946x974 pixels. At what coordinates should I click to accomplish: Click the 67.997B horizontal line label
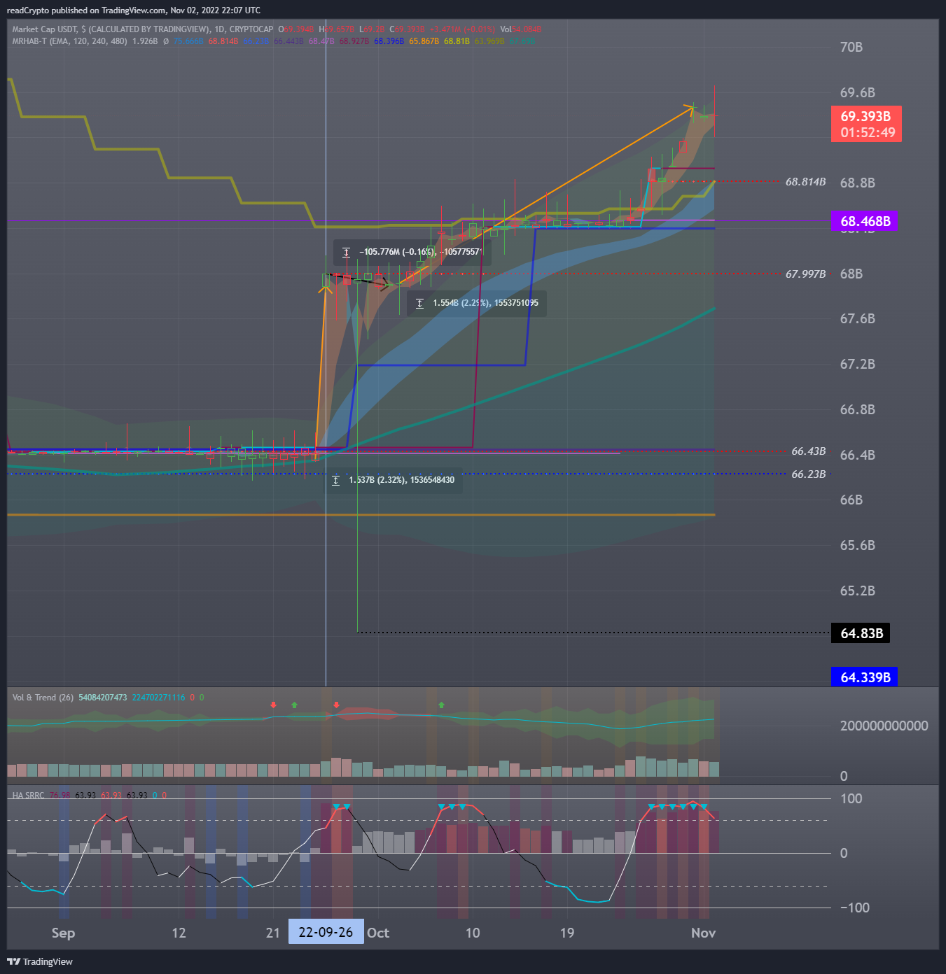tap(805, 274)
